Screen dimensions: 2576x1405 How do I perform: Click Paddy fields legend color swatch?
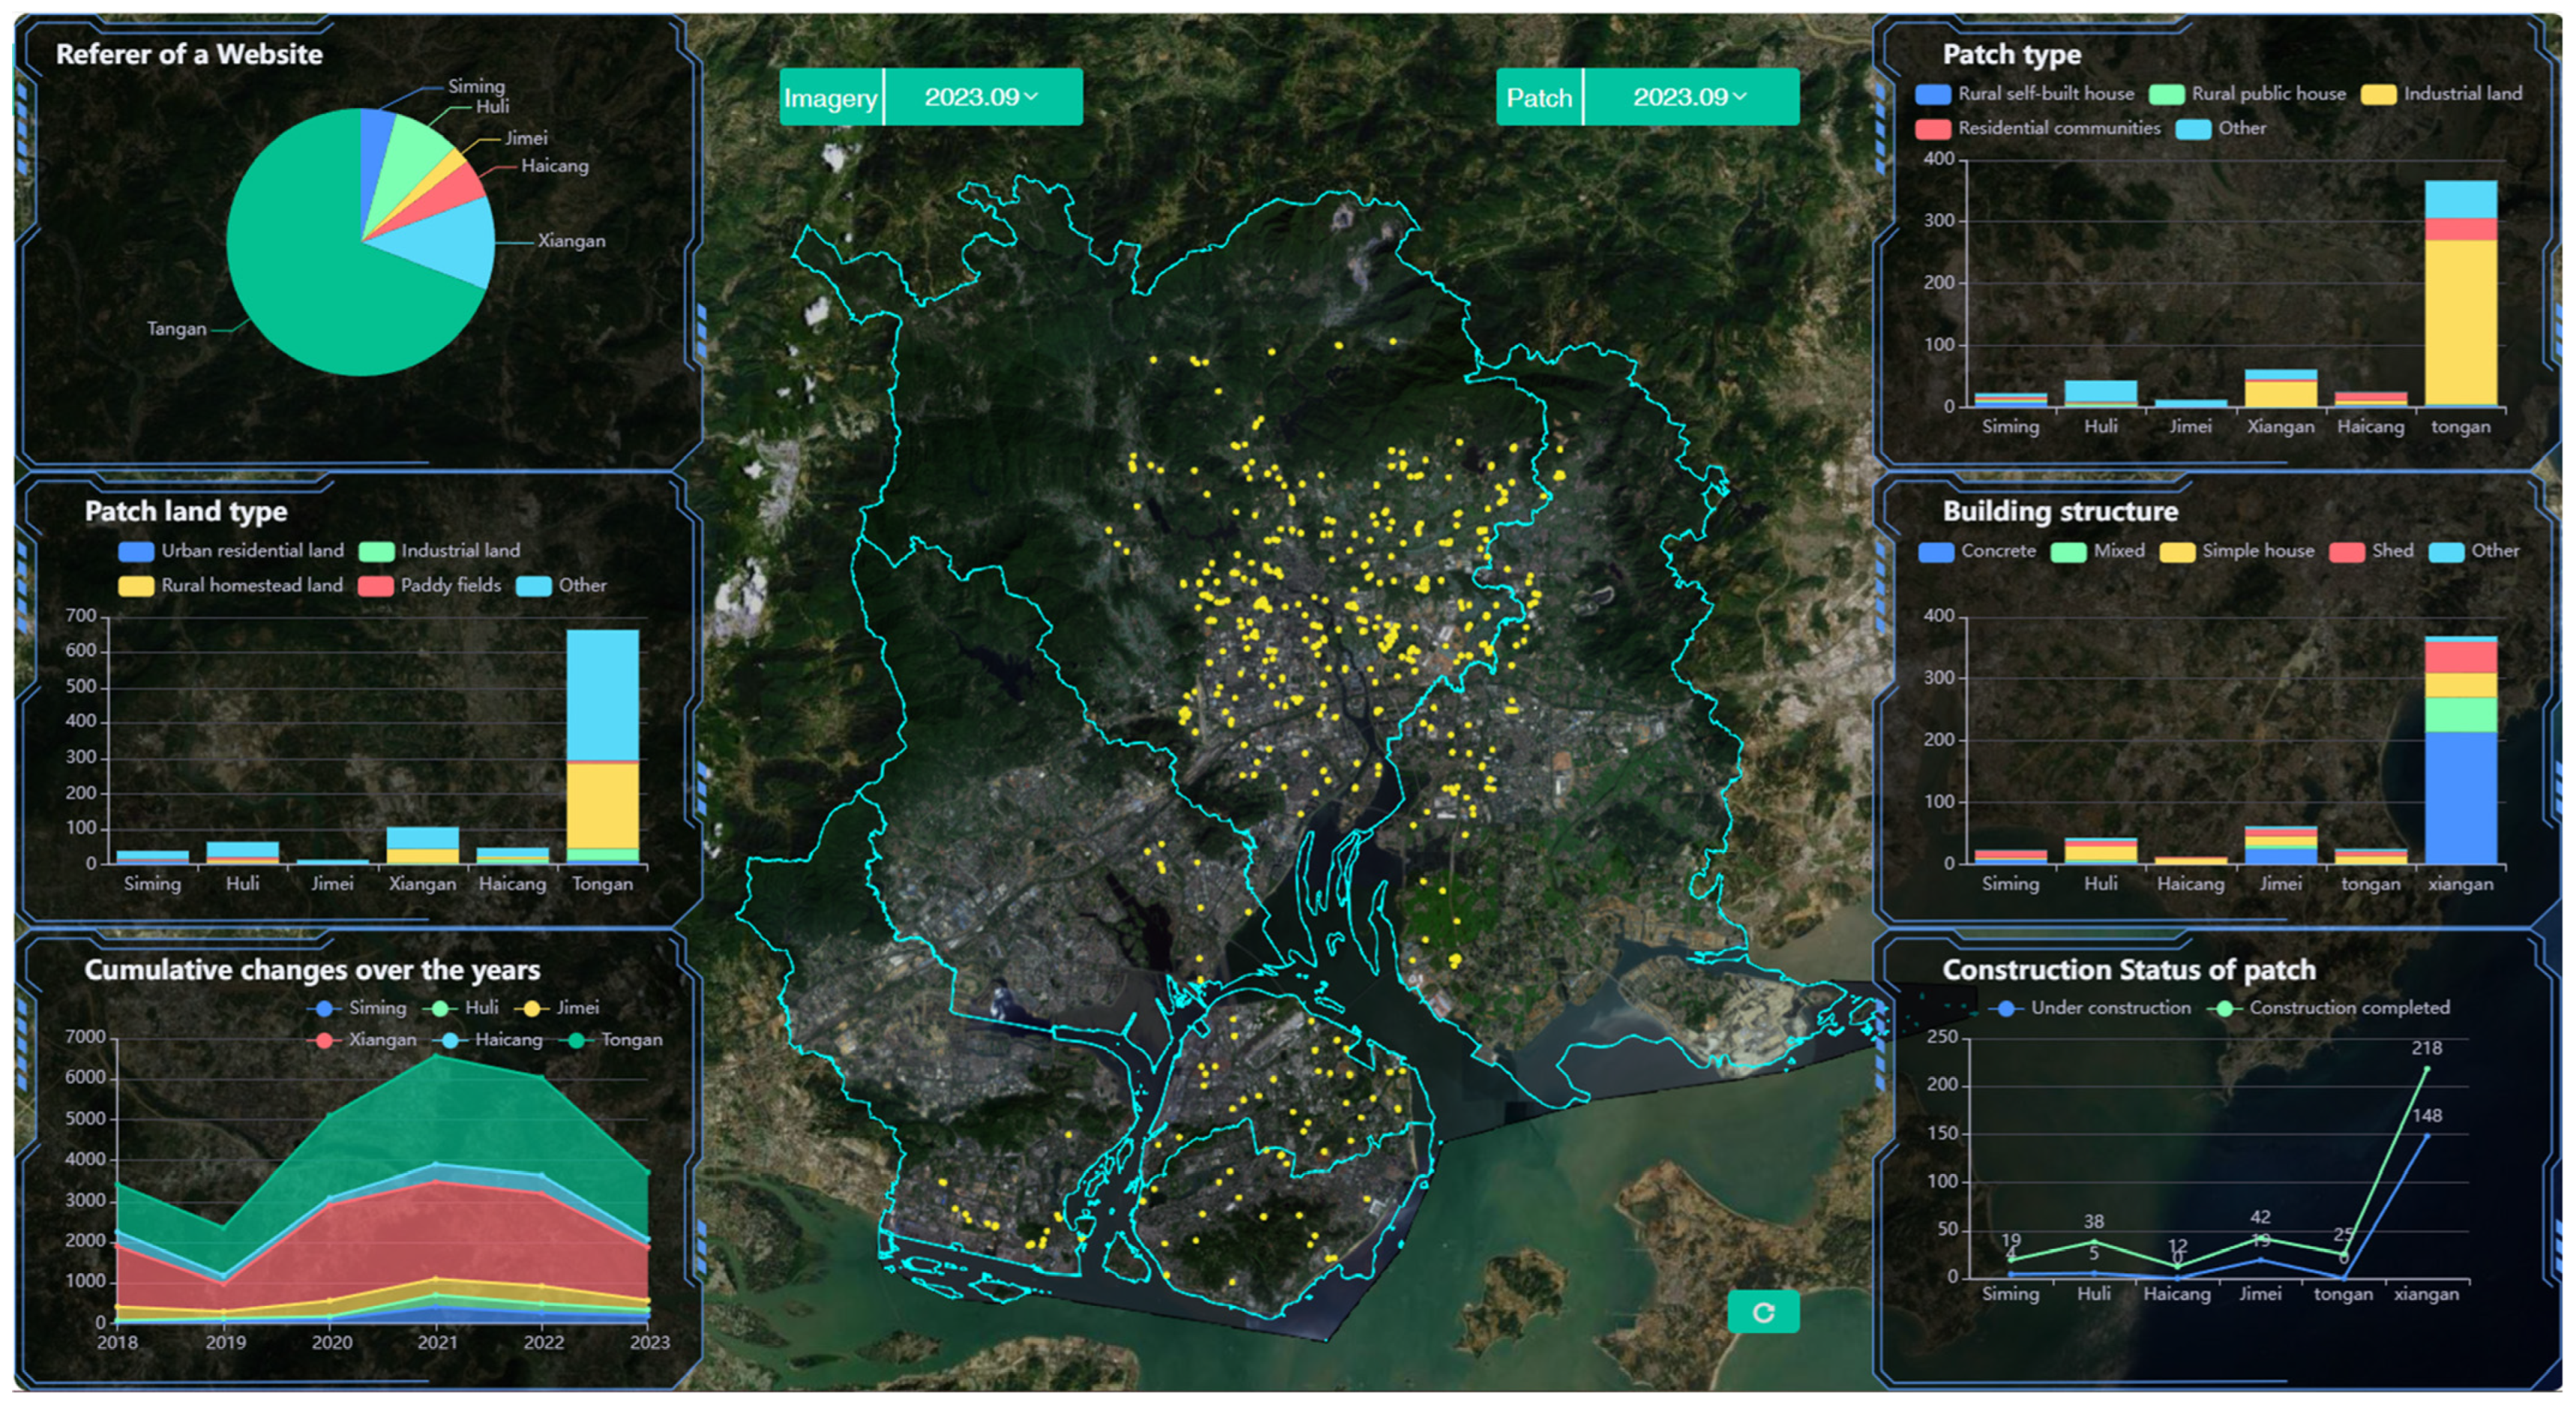(375, 586)
